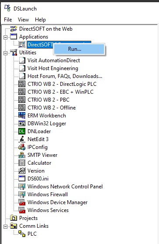The width and height of the screenshot is (159, 244).
Task: Select the Visit Host Engineering text
Action: 53,68
